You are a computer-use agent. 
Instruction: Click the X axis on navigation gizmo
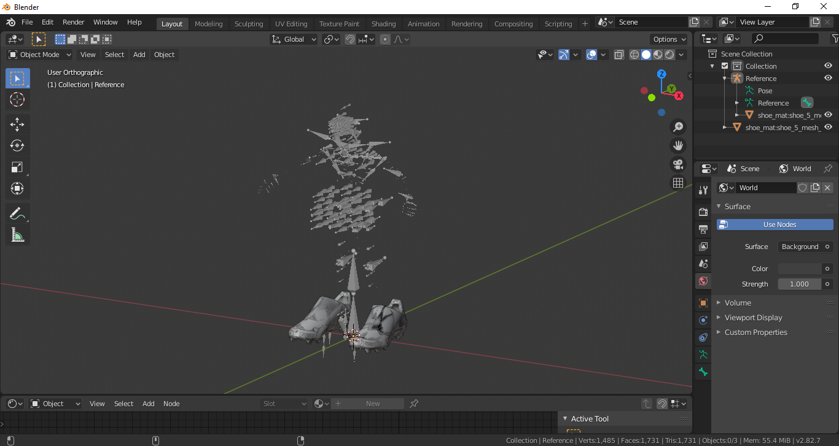pyautogui.click(x=679, y=96)
